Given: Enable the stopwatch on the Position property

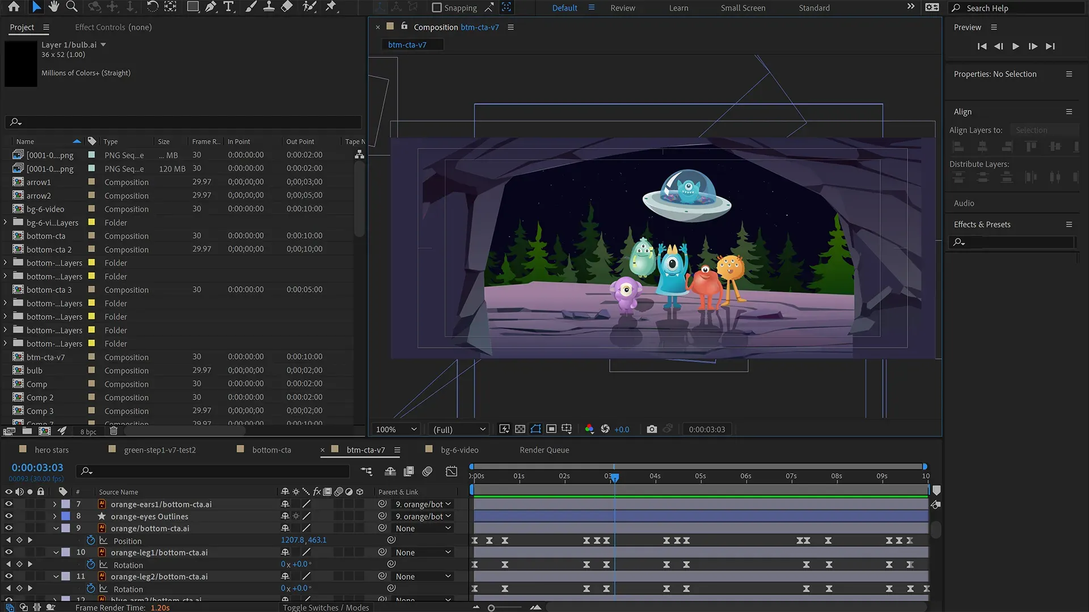Looking at the screenshot, I should 91,541.
